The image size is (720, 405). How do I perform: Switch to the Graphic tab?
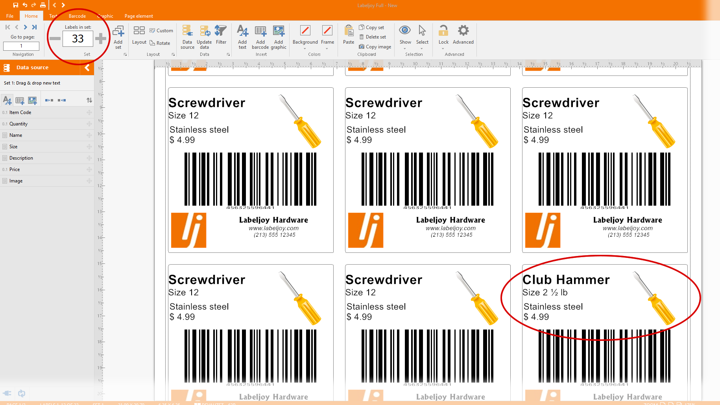click(105, 16)
